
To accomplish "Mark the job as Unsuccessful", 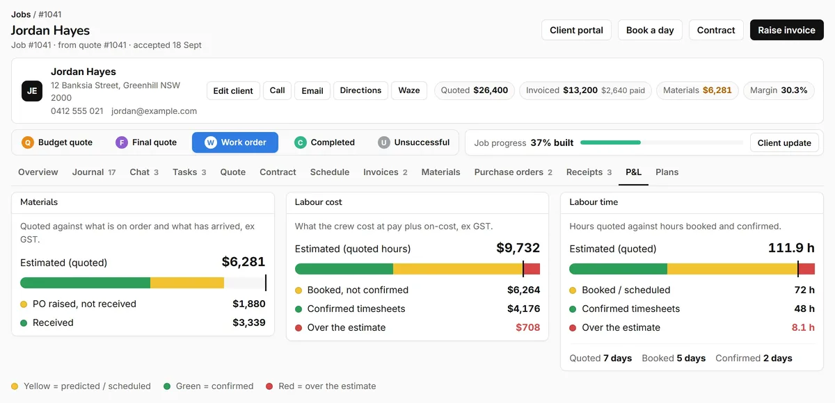I will [413, 142].
